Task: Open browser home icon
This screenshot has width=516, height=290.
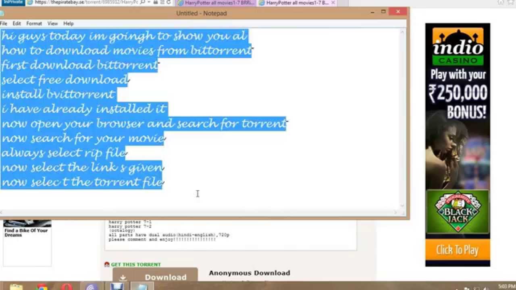Action: click(x=501, y=2)
